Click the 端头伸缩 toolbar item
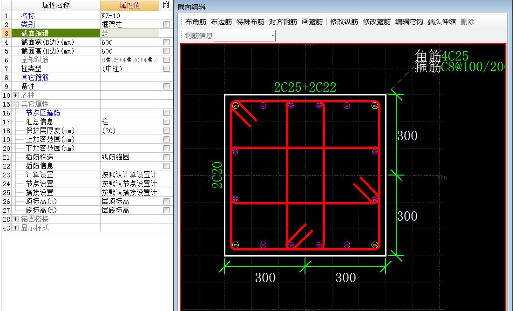515x311 pixels. [x=442, y=22]
